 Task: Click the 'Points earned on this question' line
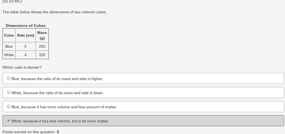click(x=31, y=132)
